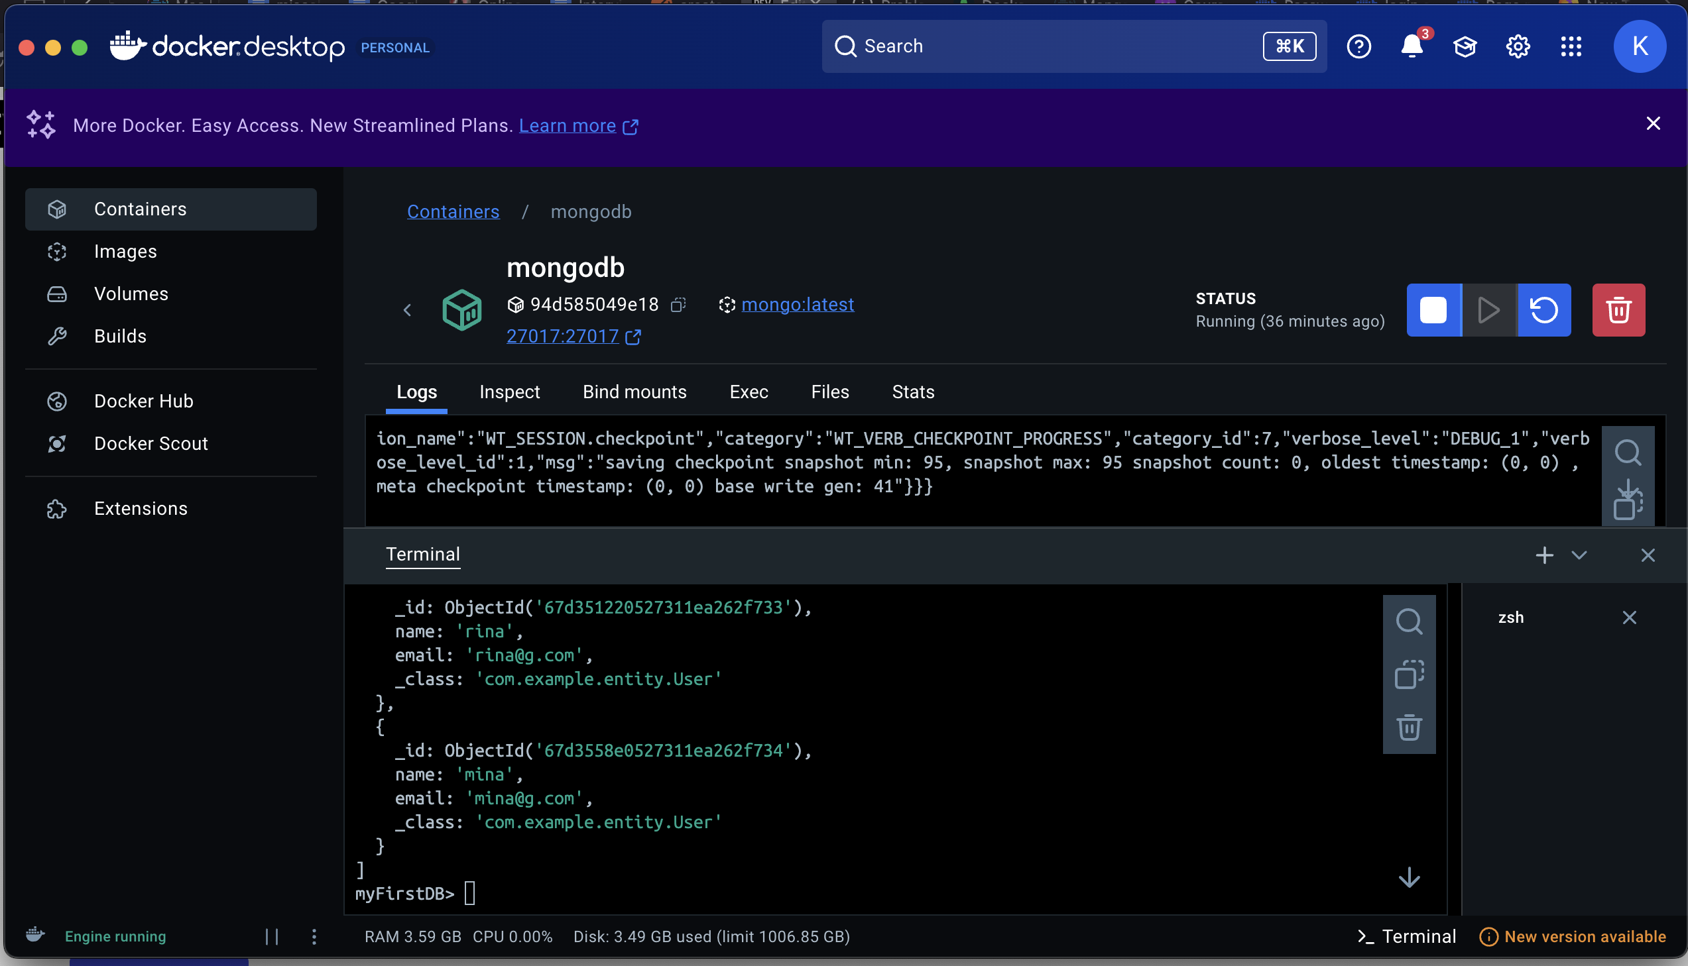This screenshot has height=966, width=1688.
Task: Click the Disk 3.49 GB used entry
Action: [x=711, y=936]
